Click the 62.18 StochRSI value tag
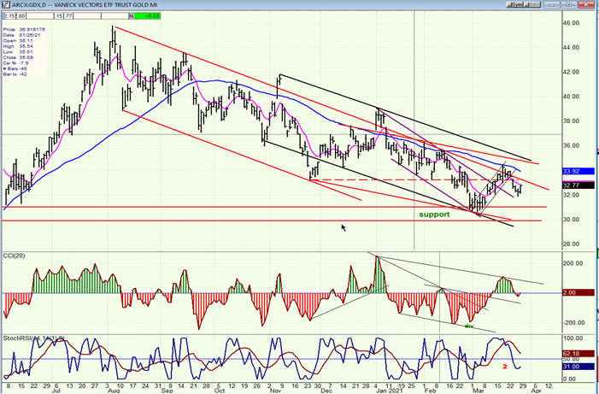599x394 pixels. coord(578,354)
